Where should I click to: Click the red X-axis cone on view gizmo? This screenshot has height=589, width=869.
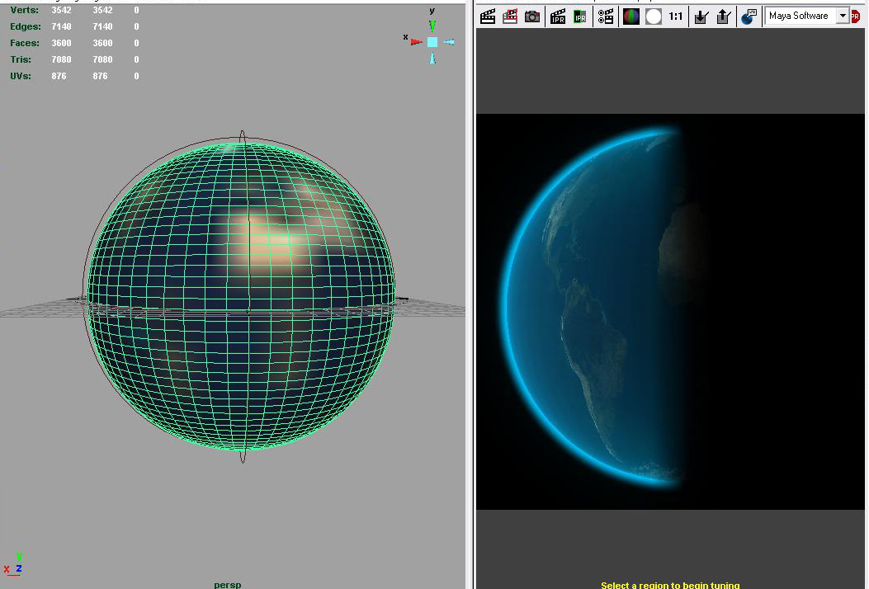416,41
